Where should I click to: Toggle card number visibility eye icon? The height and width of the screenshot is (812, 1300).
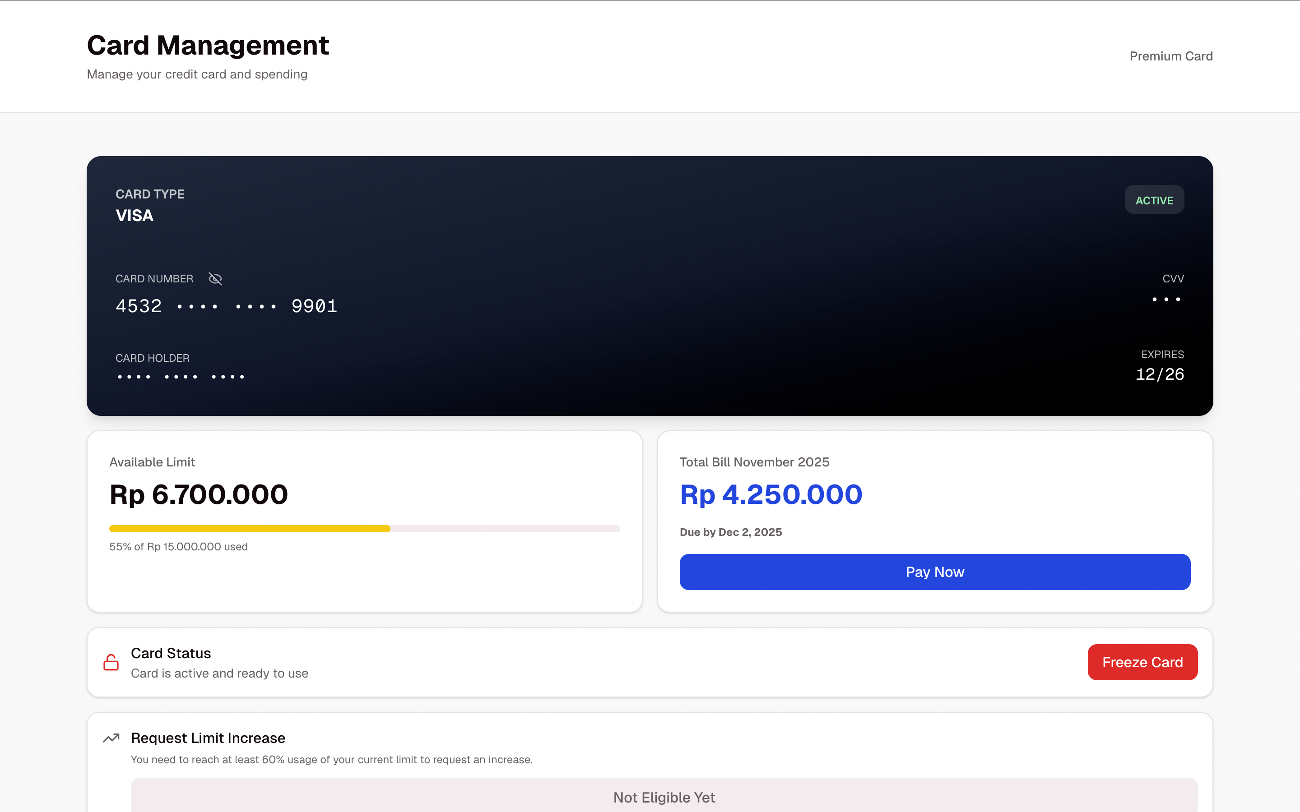click(215, 279)
